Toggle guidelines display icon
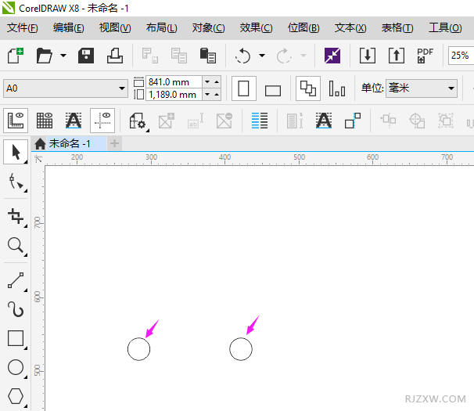The width and height of the screenshot is (474, 411). 102,121
